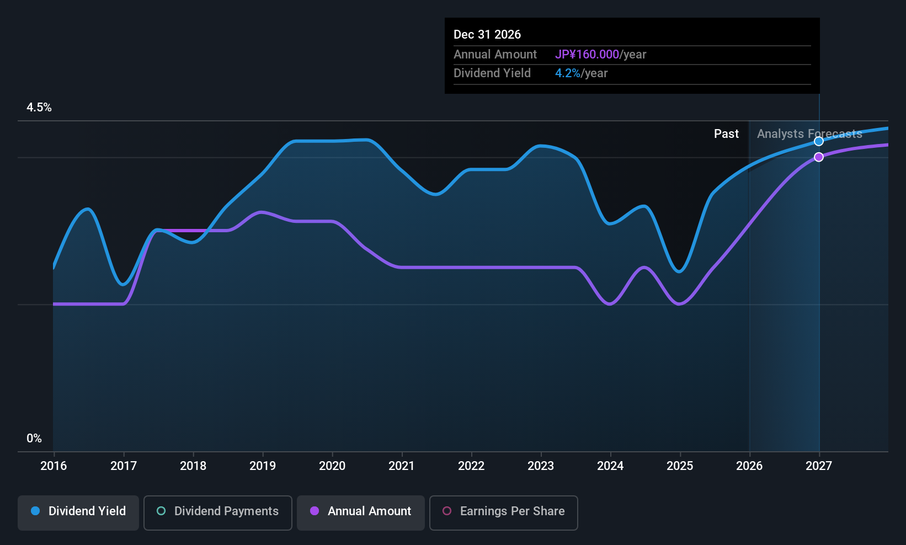Click the Dec 31 2026 tooltip date
The image size is (906, 545).
point(487,35)
